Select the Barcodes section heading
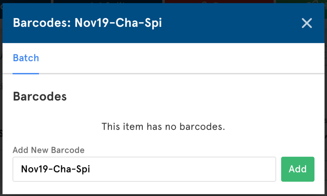 [x=40, y=96]
